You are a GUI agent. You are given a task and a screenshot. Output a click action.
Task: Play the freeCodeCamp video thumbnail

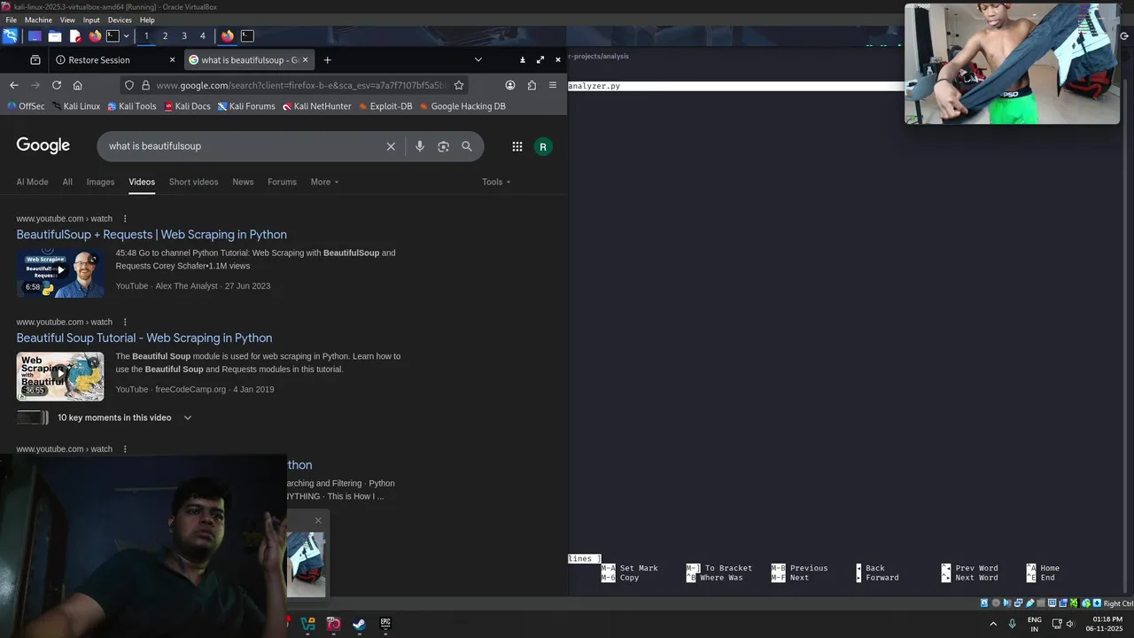60,377
